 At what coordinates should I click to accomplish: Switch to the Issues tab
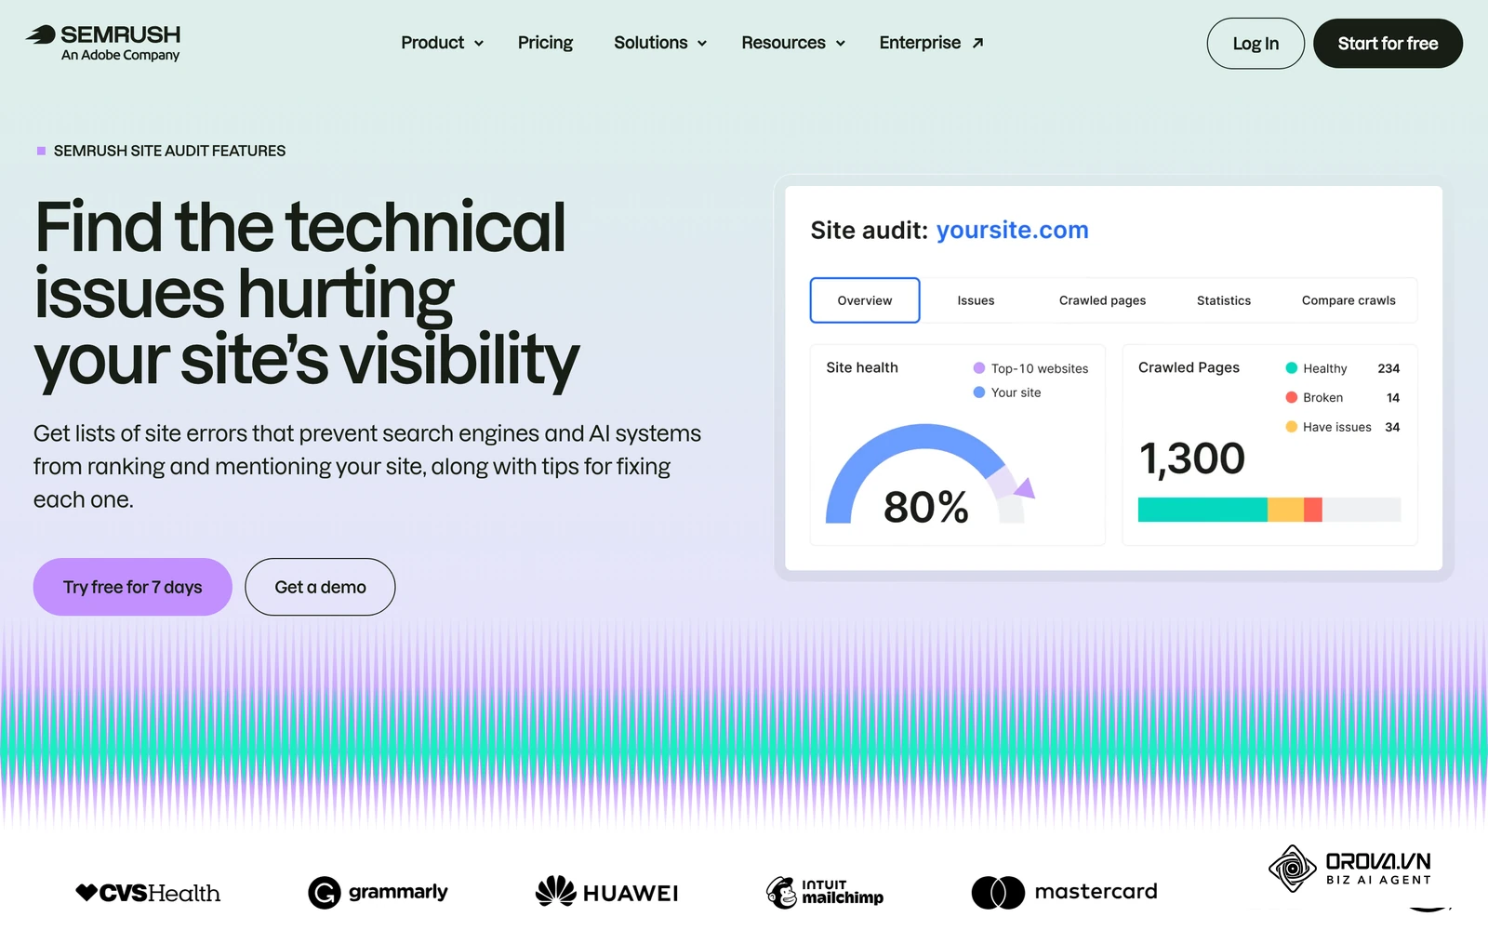tap(976, 300)
